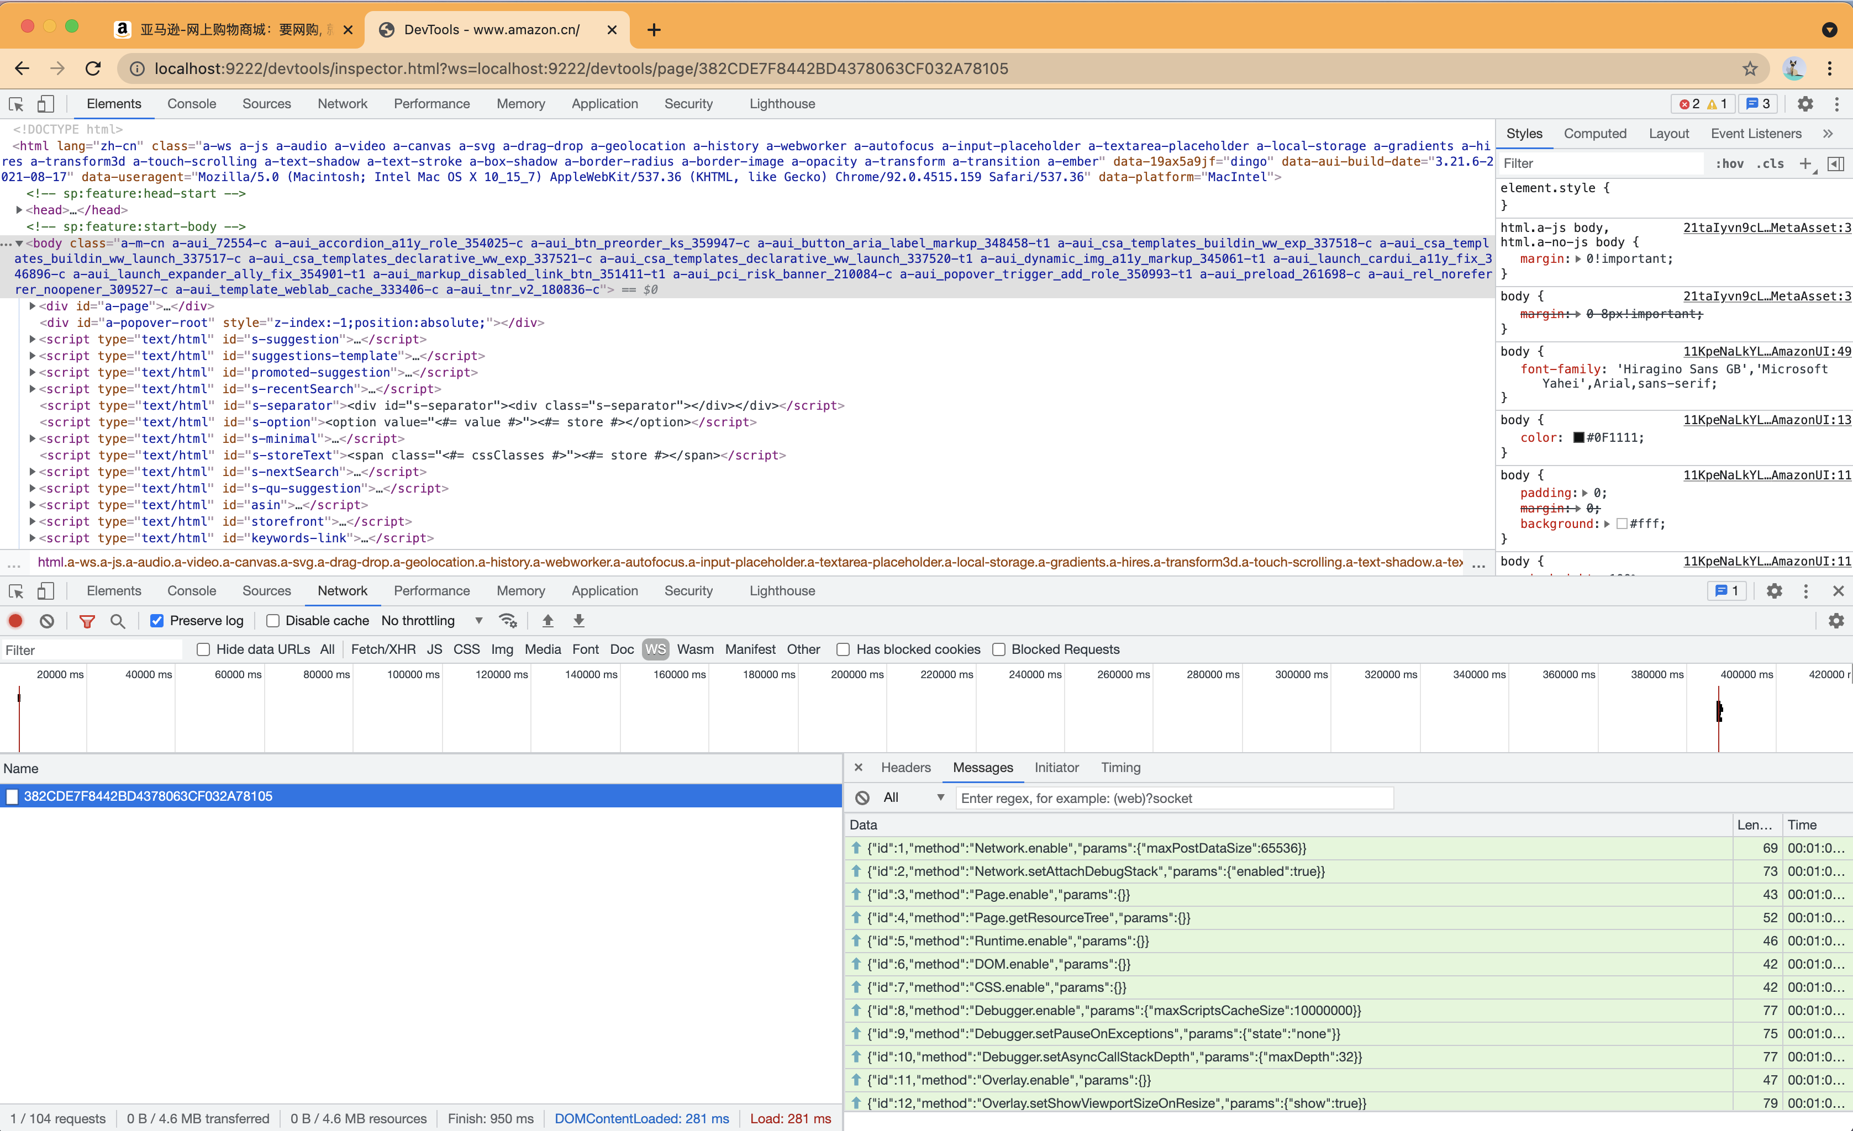1853x1131 pixels.
Task: Expand script s-suggestion node
Action: [x=33, y=339]
